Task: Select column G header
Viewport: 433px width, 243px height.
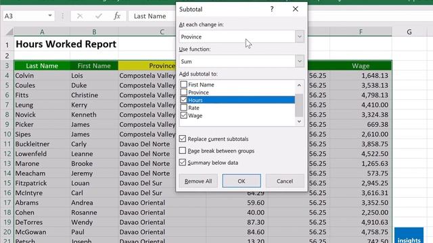Action: pyautogui.click(x=409, y=32)
